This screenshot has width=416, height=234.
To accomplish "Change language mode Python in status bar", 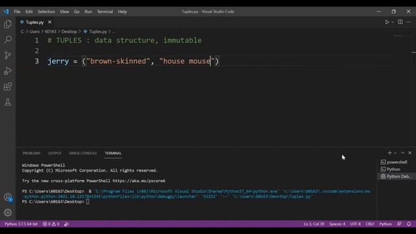I will (x=385, y=224).
